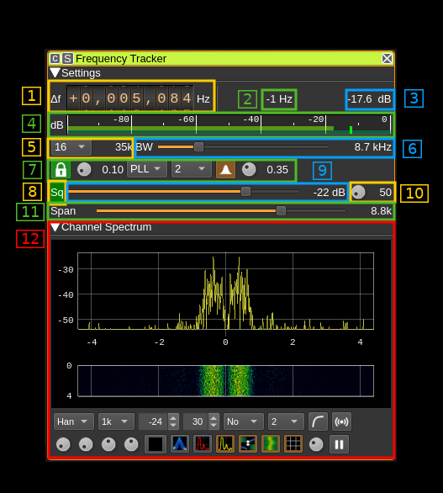Click the dB power level meter
This screenshot has width=443, height=493.
pos(229,125)
